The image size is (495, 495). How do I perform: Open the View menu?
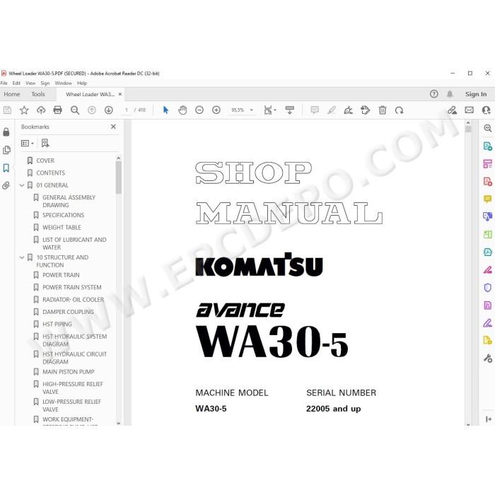tap(30, 83)
